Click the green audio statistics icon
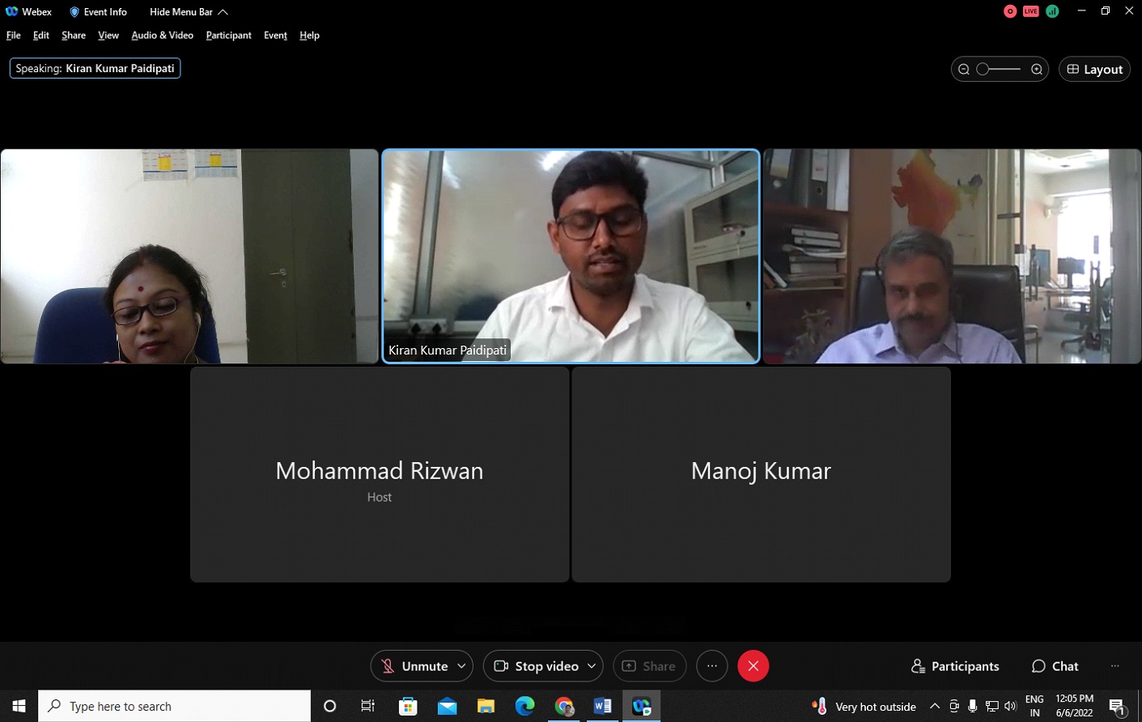 [x=1052, y=11]
